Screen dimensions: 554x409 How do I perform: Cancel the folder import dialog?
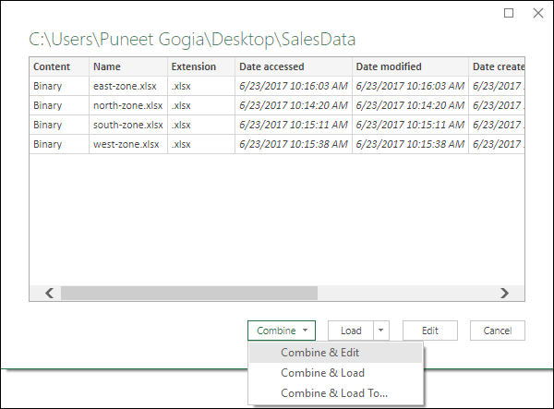498,331
